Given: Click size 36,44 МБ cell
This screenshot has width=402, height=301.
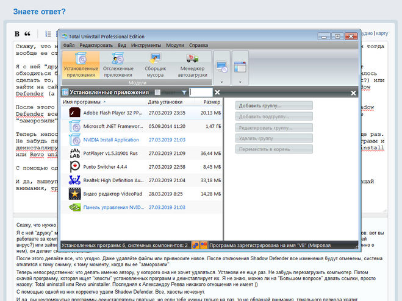Looking at the screenshot, I should coord(210,153).
